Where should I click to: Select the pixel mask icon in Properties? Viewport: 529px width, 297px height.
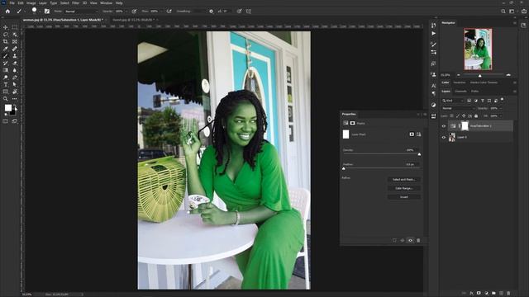point(412,134)
